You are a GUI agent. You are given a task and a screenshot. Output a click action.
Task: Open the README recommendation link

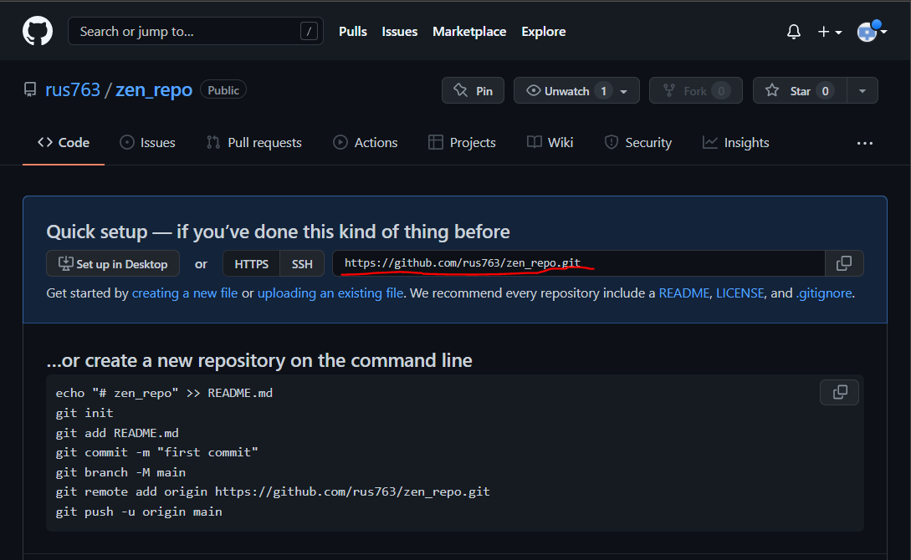point(683,293)
